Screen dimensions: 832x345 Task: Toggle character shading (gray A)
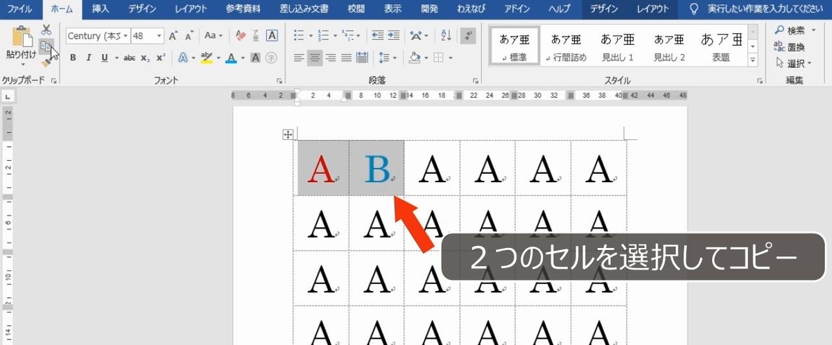click(256, 58)
